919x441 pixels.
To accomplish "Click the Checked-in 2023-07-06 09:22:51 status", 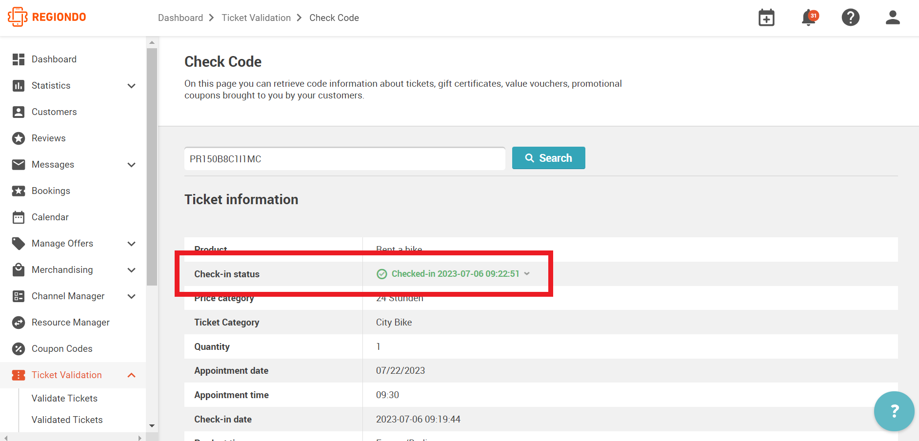I will tap(455, 274).
